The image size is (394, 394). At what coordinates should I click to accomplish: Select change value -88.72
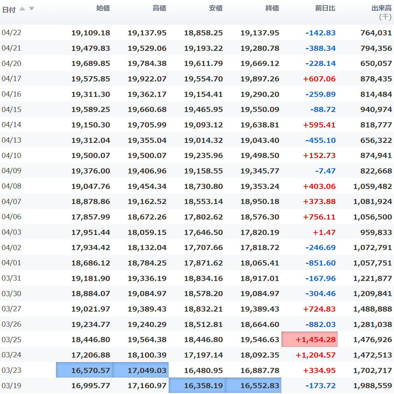(x=323, y=110)
